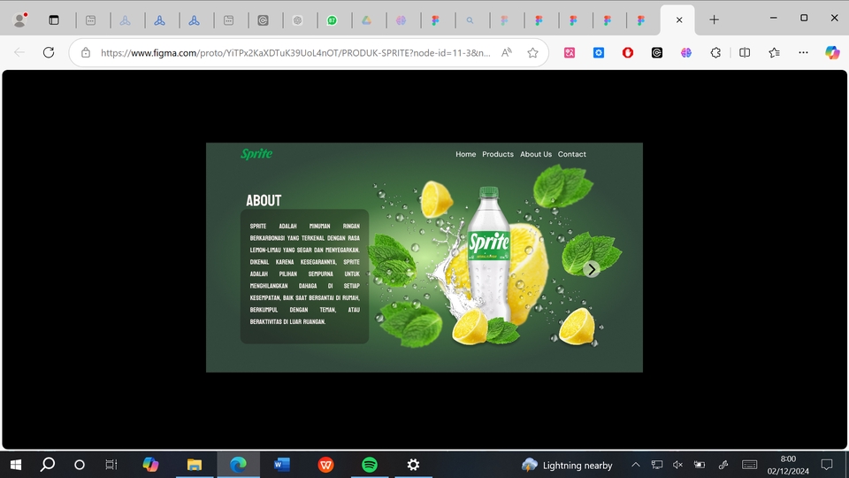The image size is (849, 478).
Task: Open Windows taskbar search
Action: [48, 465]
